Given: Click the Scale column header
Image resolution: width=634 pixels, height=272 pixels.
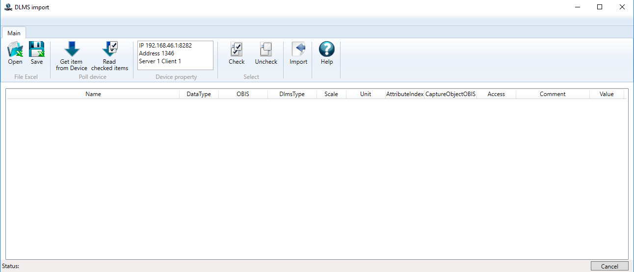Looking at the screenshot, I should tap(331, 94).
